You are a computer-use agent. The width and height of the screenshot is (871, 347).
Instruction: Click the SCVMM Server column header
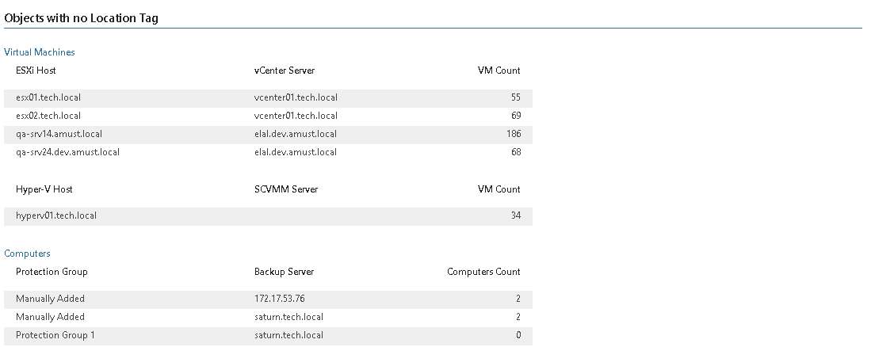[x=286, y=189]
